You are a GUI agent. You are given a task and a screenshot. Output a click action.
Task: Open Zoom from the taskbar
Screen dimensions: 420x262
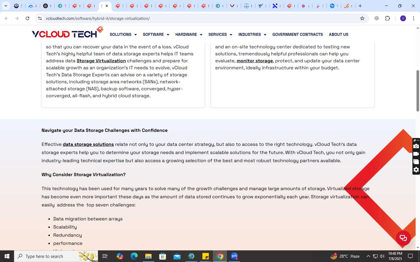234,256
